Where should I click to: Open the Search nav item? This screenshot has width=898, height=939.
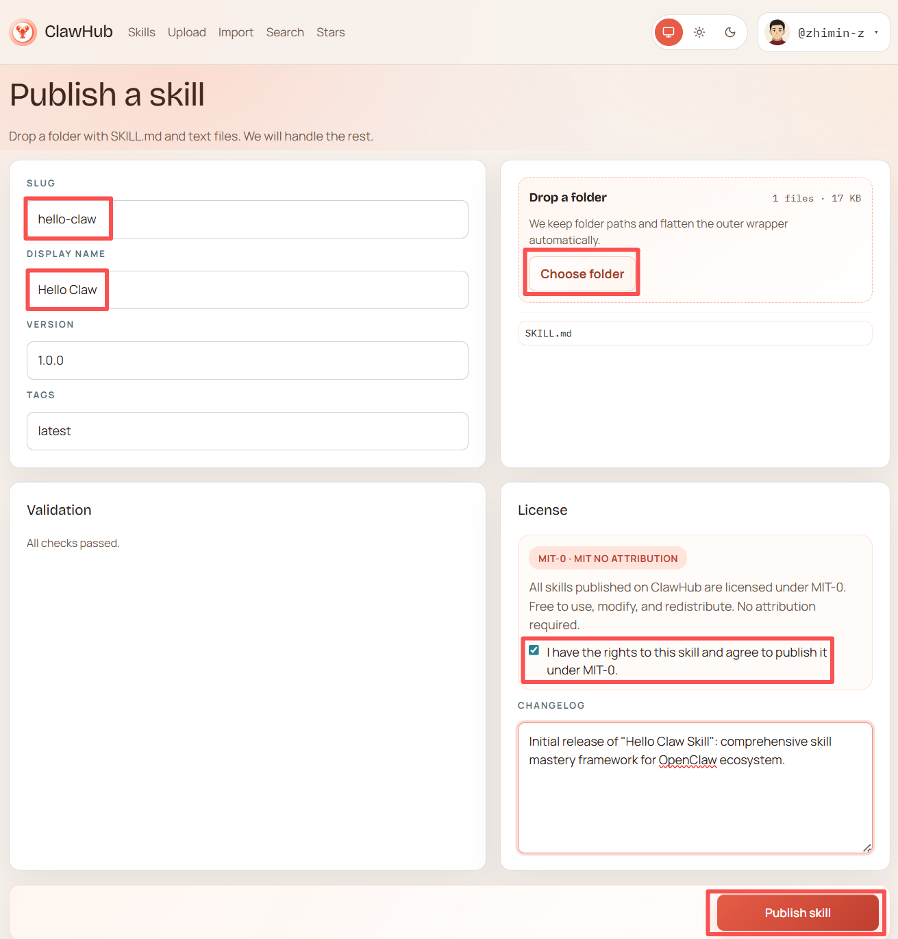coord(285,32)
